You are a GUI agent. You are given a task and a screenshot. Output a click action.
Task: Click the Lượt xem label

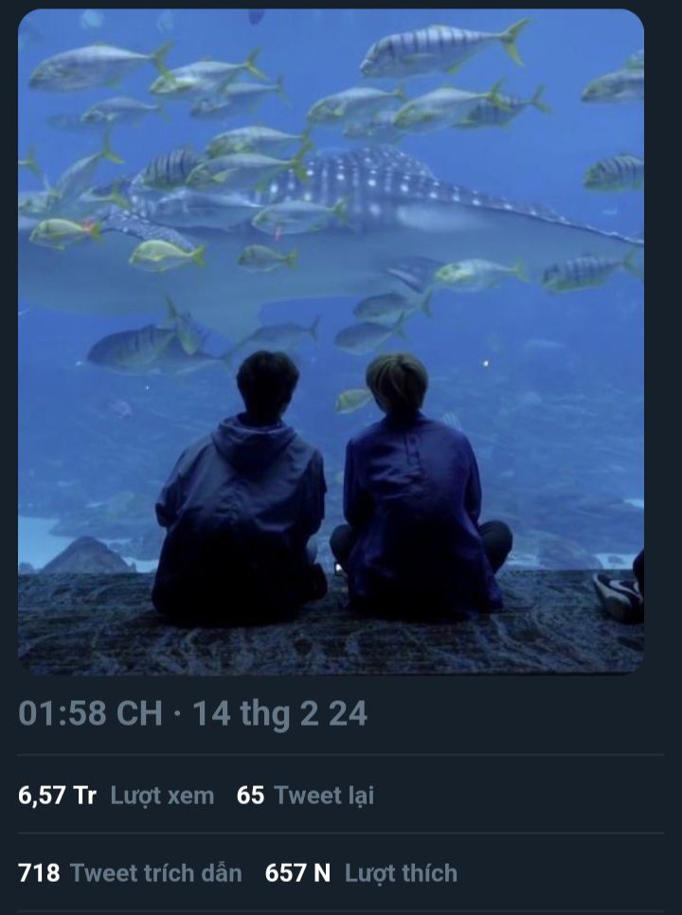point(162,796)
